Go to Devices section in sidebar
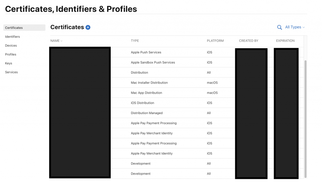This screenshot has width=322, height=183. pyautogui.click(x=11, y=45)
